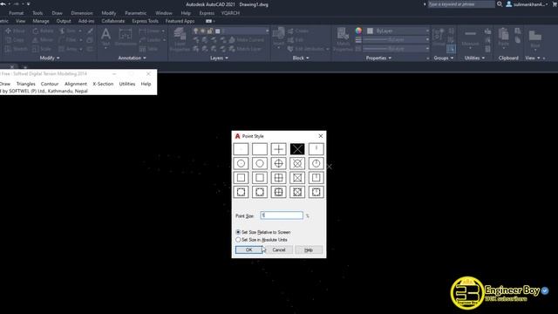Select the circle-in-square with plus point style
This screenshot has width=558, height=314.
(x=279, y=192)
